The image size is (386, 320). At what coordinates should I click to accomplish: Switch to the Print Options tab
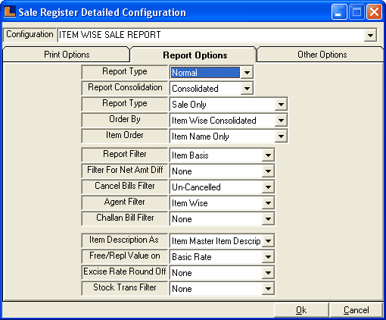67,55
